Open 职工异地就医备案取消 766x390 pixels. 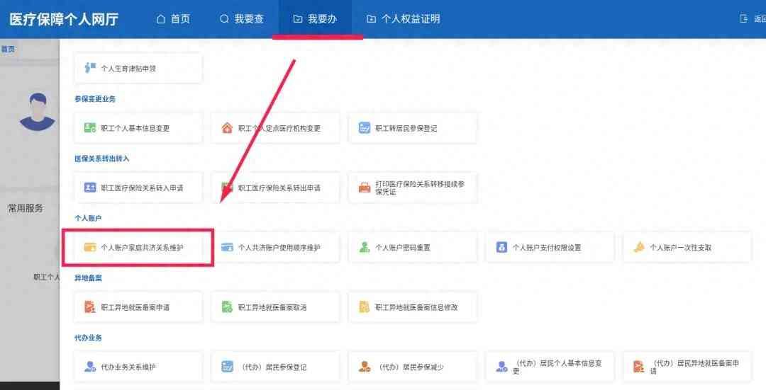pyautogui.click(x=278, y=307)
